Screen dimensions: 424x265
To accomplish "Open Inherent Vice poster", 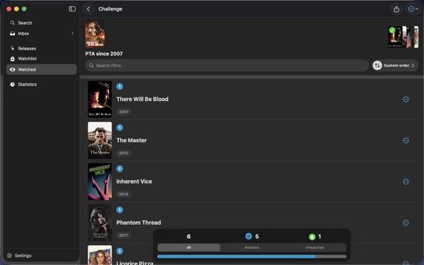I will pos(100,182).
